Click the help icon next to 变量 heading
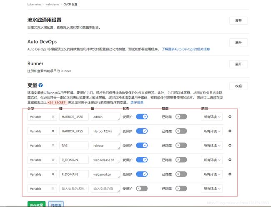This screenshot has width=271, height=207. [40, 85]
